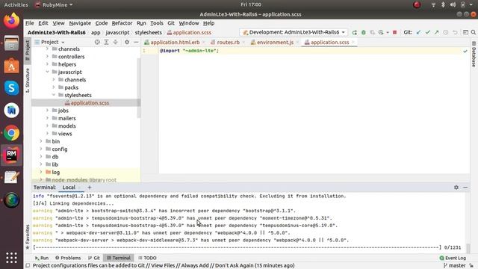The width and height of the screenshot is (478, 269).
Task: Expand the config folder
Action: click(x=41, y=149)
